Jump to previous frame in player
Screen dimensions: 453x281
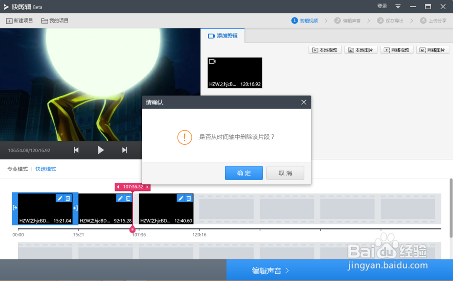pos(76,150)
